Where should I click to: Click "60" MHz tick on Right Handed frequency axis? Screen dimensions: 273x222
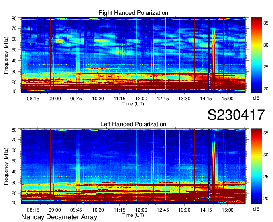pos(14,39)
